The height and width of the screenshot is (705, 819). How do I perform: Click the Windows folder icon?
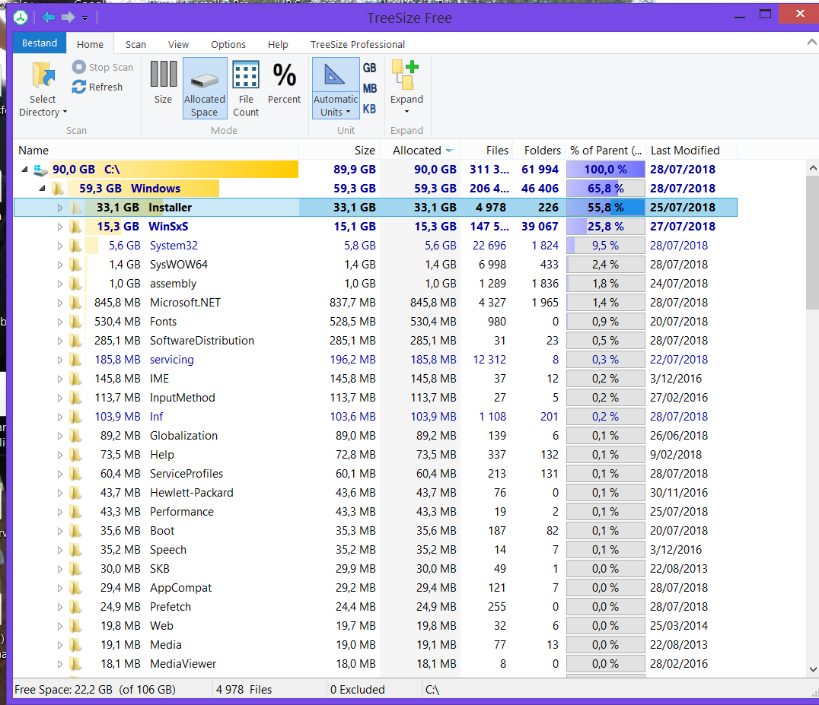(x=59, y=189)
